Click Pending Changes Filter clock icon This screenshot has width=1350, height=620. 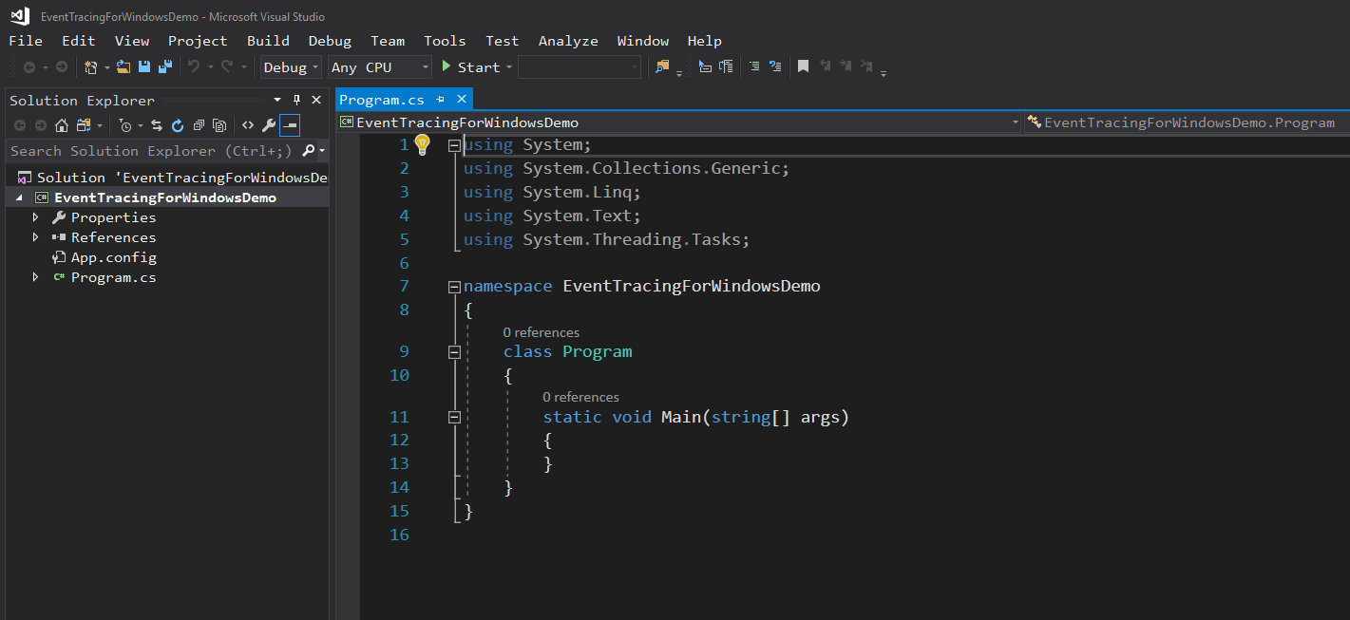click(x=125, y=125)
